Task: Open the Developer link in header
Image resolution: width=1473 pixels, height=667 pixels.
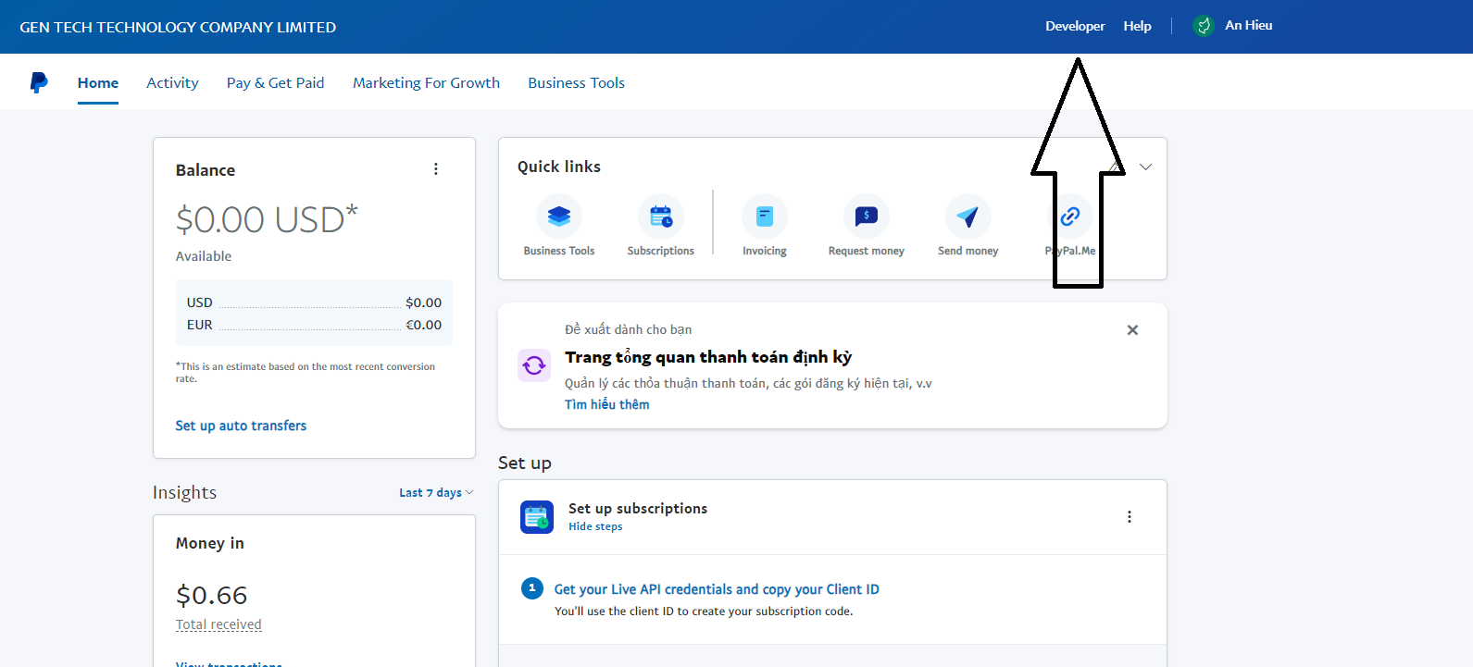Action: click(1075, 26)
